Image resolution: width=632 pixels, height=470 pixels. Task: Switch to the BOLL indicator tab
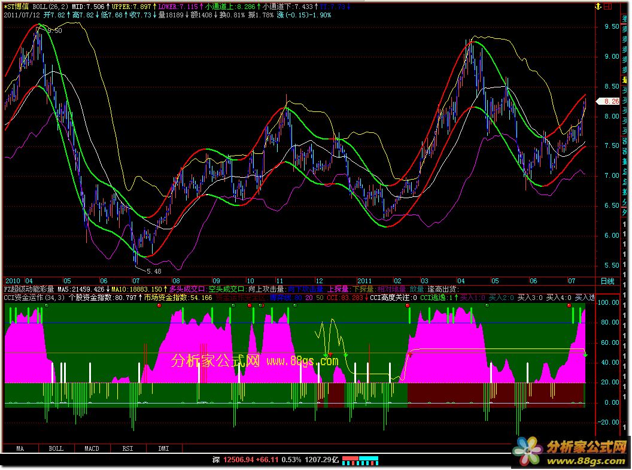[x=56, y=448]
